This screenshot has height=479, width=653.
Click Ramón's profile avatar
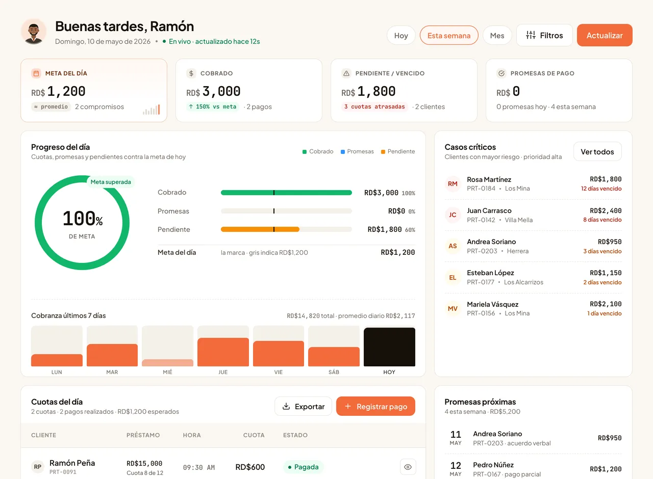pos(34,32)
